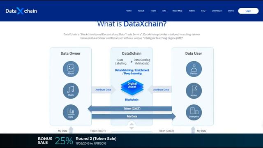The height and width of the screenshot is (148, 263).
Task: Click the Data Owner panel title
Action: pyautogui.click(x=70, y=53)
